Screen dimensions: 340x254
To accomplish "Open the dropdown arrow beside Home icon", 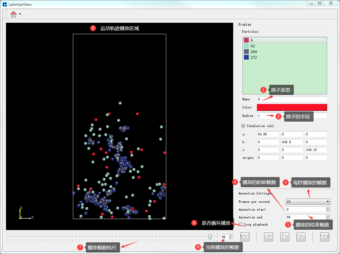I will pyautogui.click(x=20, y=14).
